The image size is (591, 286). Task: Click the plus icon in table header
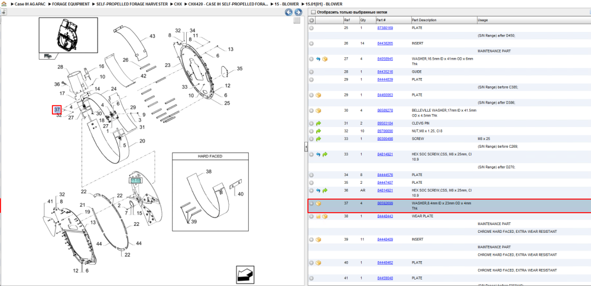click(x=311, y=20)
